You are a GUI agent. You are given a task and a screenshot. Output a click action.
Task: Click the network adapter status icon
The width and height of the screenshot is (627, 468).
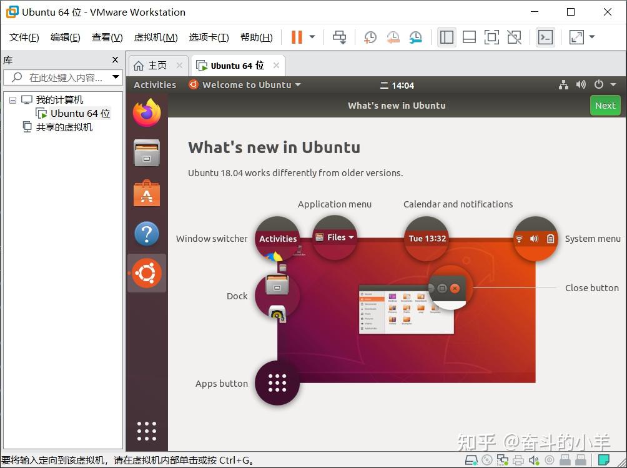[502, 460]
